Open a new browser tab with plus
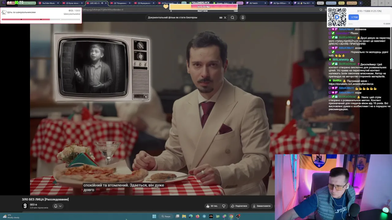 (360, 3)
